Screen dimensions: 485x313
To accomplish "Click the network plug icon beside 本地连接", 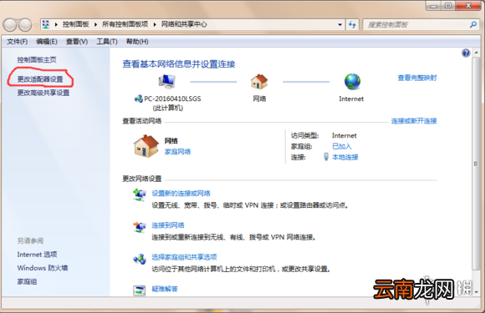I will (326, 157).
